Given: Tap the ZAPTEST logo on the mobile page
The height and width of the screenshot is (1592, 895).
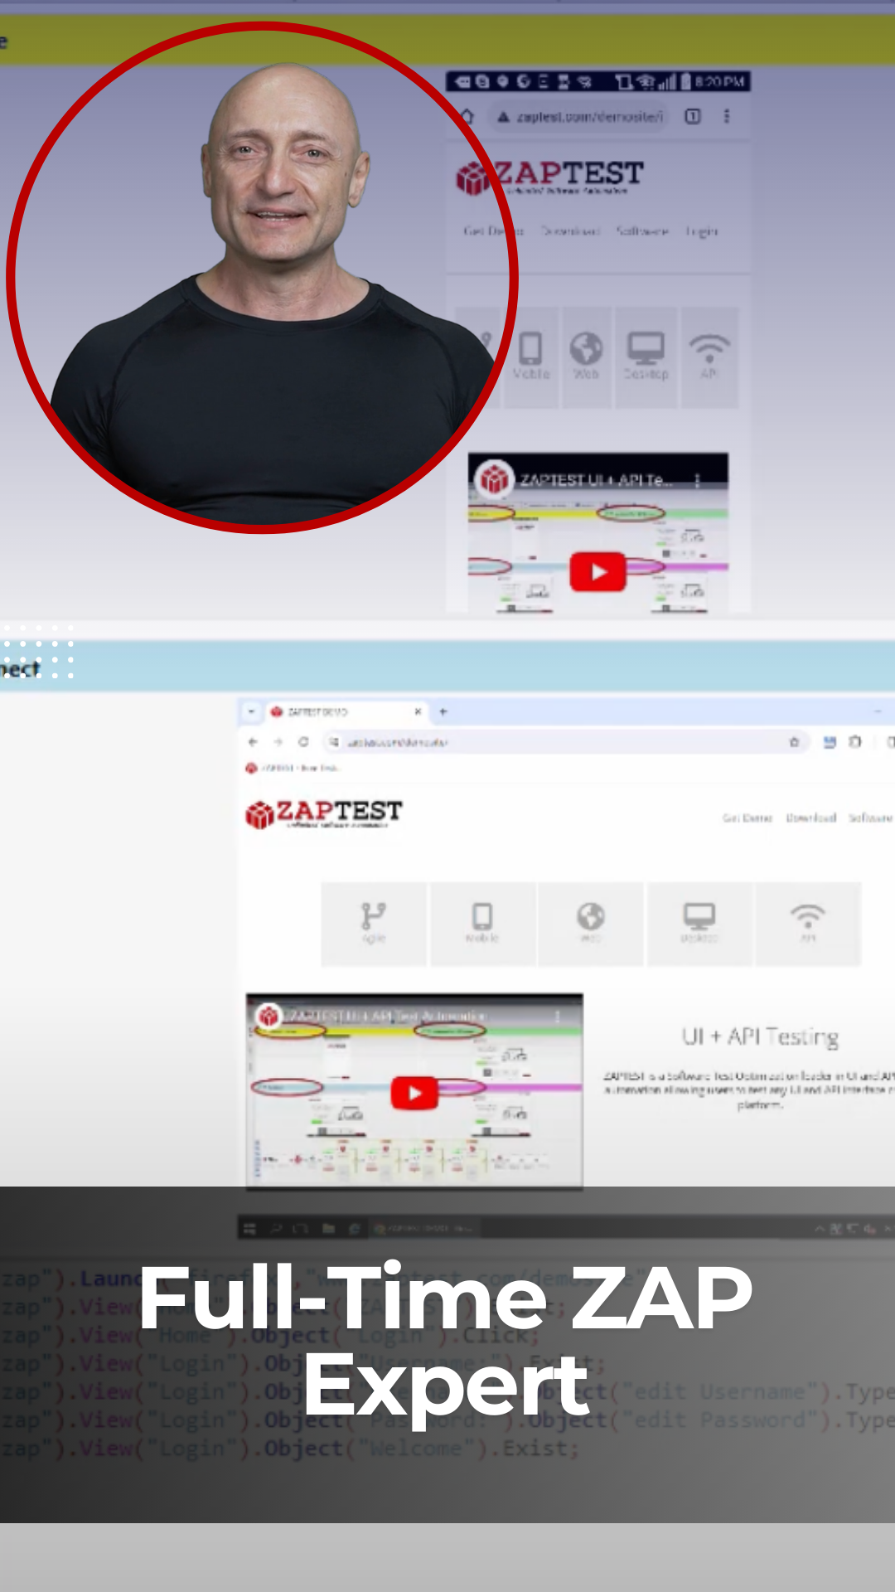Looking at the screenshot, I should 550,177.
